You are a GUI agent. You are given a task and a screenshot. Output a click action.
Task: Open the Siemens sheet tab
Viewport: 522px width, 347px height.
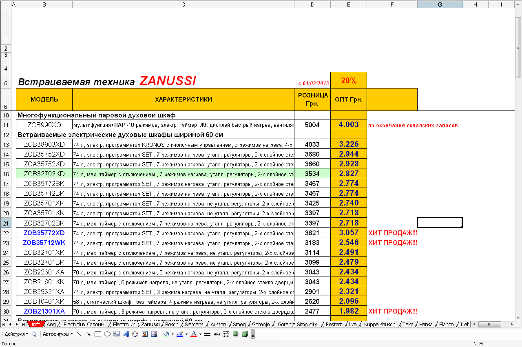194,325
